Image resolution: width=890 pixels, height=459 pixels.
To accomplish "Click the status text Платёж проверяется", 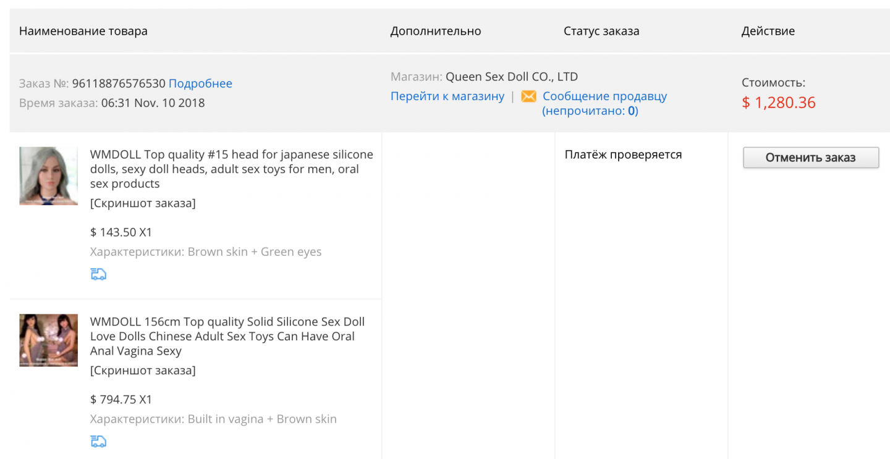I will click(x=623, y=155).
